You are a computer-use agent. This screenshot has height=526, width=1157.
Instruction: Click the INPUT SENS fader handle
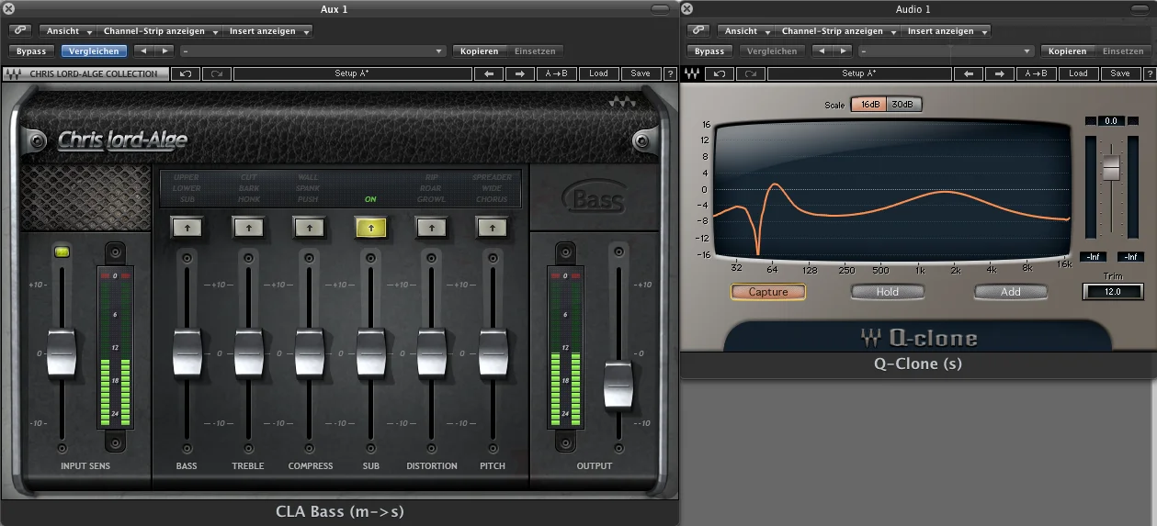(62, 353)
